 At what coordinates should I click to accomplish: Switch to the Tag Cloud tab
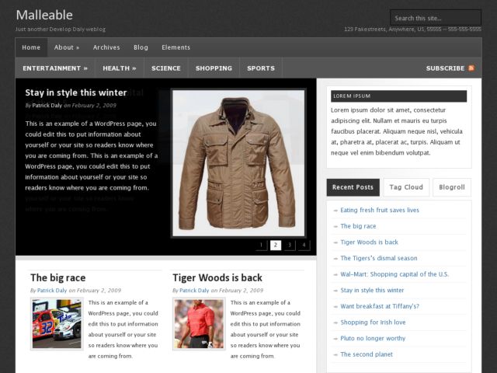(x=406, y=187)
